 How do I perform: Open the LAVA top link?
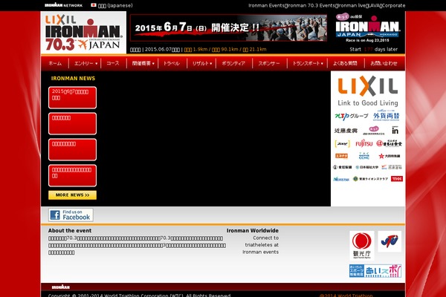point(374,5)
